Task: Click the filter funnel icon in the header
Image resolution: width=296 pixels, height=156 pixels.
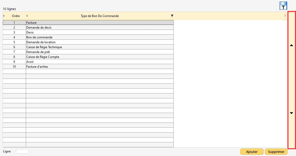Action: [x=172, y=16]
